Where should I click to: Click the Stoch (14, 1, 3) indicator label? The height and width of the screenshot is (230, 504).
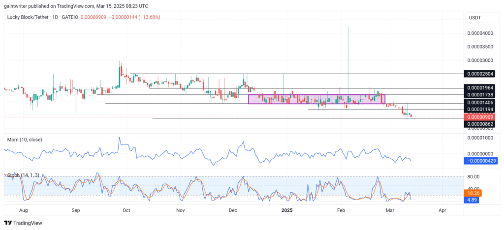[23, 175]
